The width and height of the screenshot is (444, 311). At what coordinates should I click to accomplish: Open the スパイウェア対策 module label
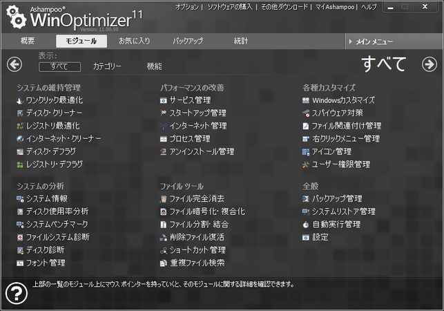tap(337, 113)
